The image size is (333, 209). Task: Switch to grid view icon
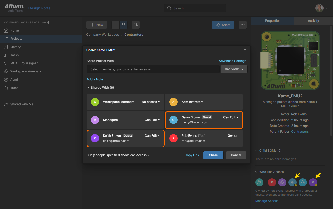pos(123,25)
